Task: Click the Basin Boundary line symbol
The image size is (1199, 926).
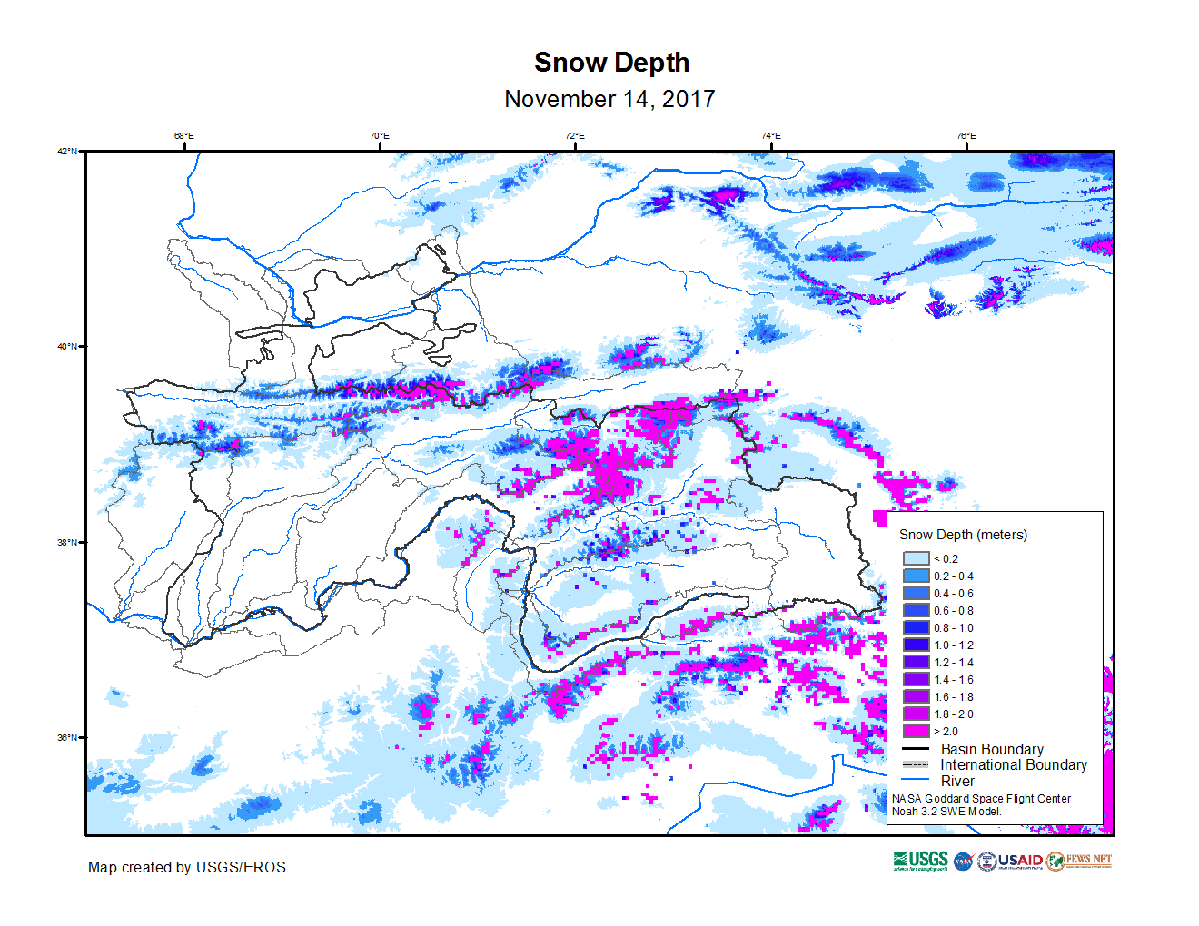Action: [x=916, y=749]
